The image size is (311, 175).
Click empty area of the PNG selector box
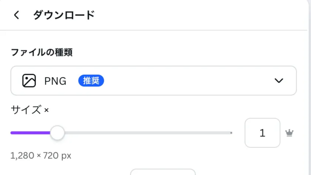click(189, 81)
